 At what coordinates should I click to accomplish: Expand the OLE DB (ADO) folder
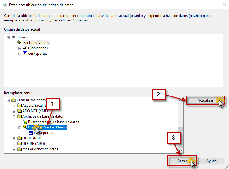(x=14, y=144)
